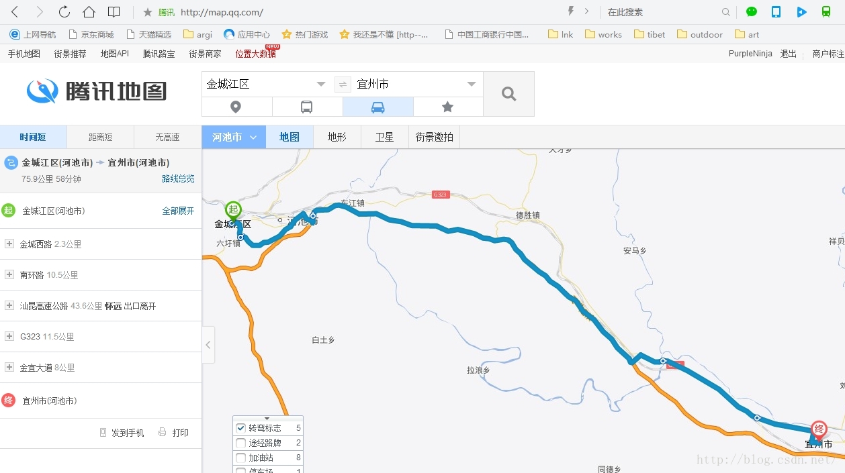Open the 宜州市 destination dropdown arrow
The height and width of the screenshot is (473, 845).
471,85
